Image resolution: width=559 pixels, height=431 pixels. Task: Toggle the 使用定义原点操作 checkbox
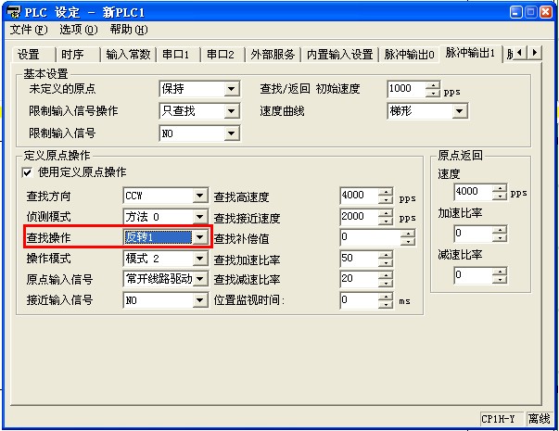click(x=26, y=173)
